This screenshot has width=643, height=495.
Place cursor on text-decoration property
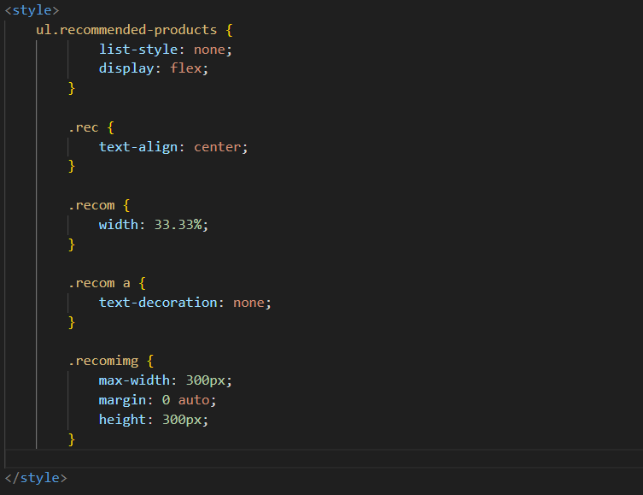pos(158,303)
